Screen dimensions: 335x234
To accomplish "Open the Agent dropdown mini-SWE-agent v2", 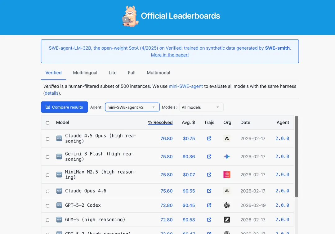I will [132, 107].
